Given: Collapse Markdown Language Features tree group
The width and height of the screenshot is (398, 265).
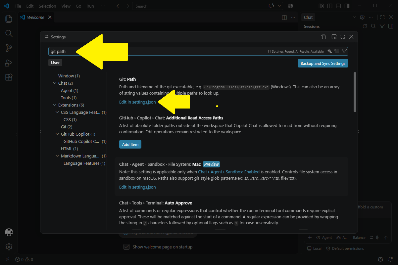Looking at the screenshot, I should click(x=57, y=156).
